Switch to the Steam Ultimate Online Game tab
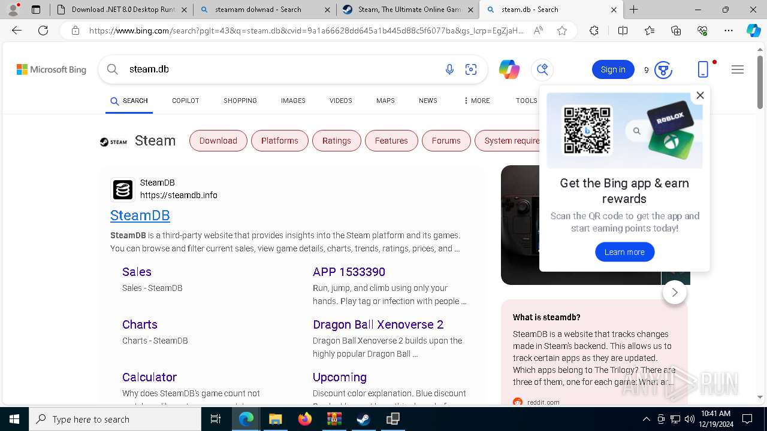This screenshot has width=767, height=431. pyautogui.click(x=408, y=10)
